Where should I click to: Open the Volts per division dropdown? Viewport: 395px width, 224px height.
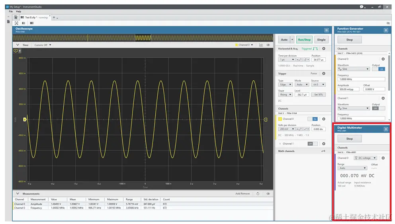pos(287,129)
